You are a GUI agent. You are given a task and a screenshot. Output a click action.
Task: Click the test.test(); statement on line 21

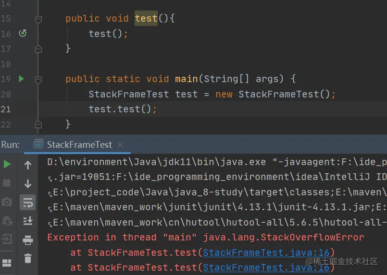coord(123,109)
